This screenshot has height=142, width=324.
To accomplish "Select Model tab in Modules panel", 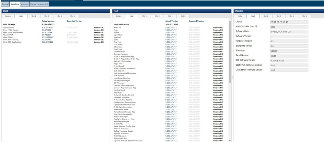I will pyautogui.click(x=240, y=16).
